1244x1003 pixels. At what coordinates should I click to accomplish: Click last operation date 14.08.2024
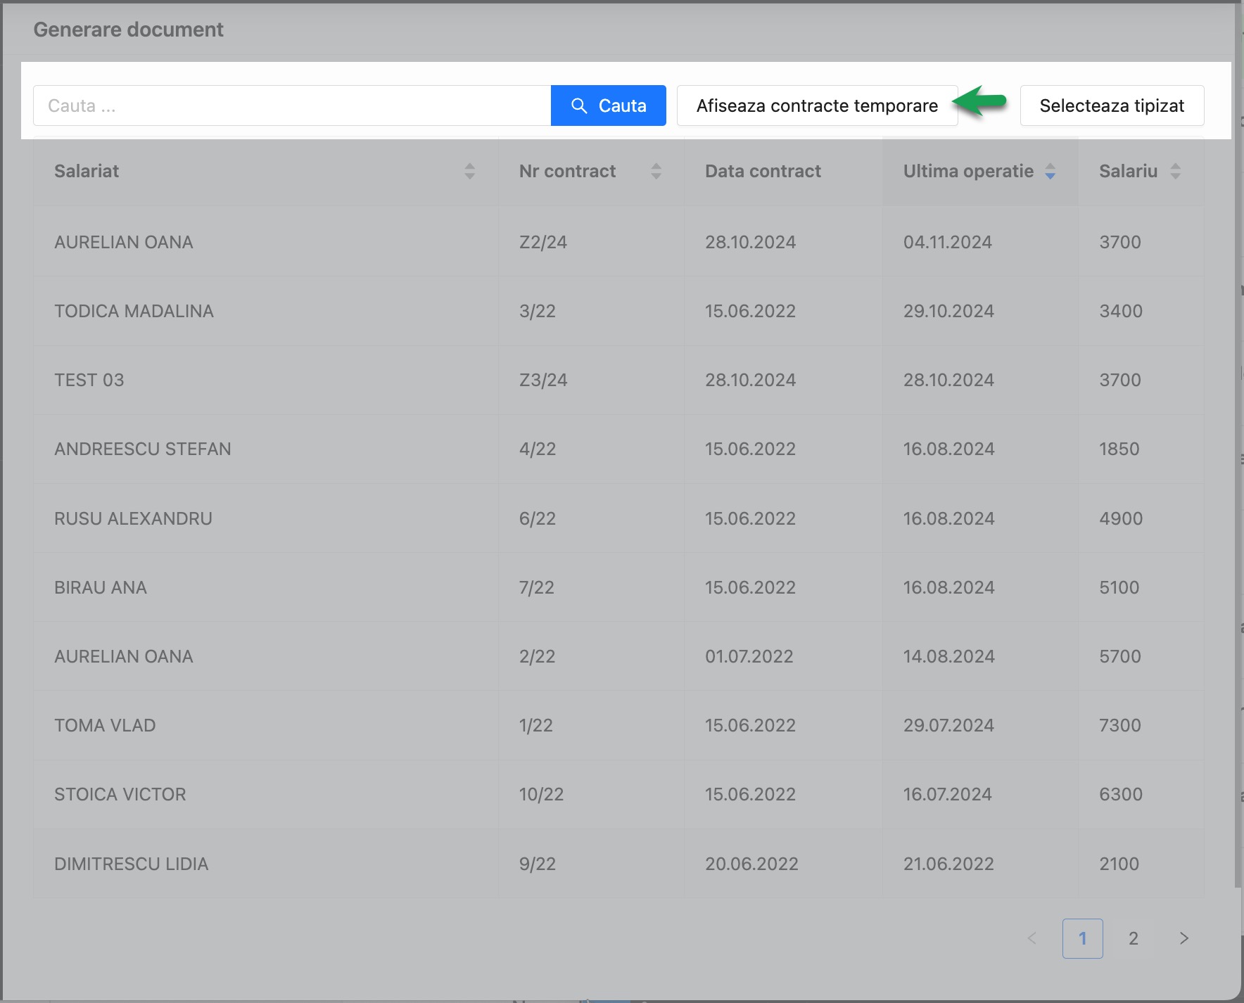pyautogui.click(x=948, y=656)
